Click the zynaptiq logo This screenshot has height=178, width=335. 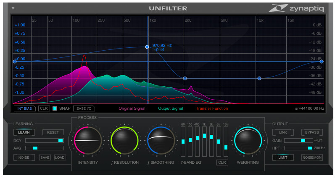pos(296,8)
